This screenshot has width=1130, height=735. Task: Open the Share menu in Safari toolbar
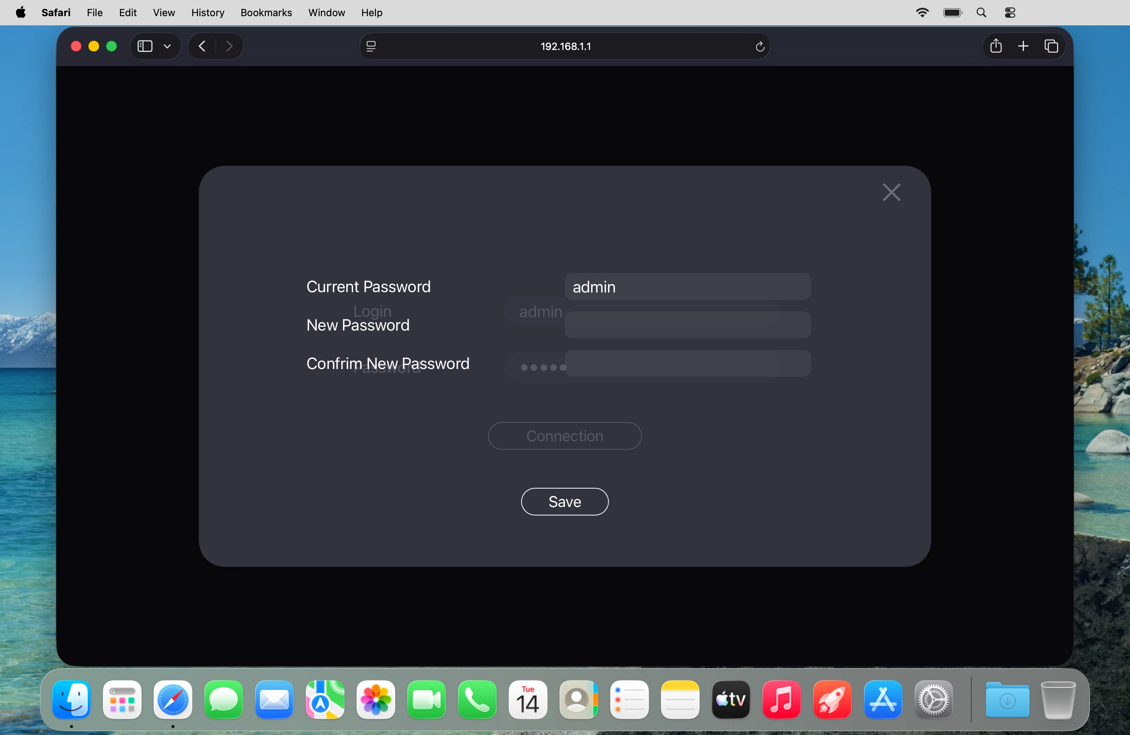tap(995, 46)
